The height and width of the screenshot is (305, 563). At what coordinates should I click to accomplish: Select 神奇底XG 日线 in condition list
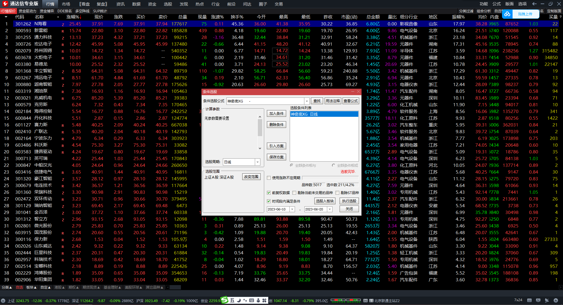click(324, 114)
